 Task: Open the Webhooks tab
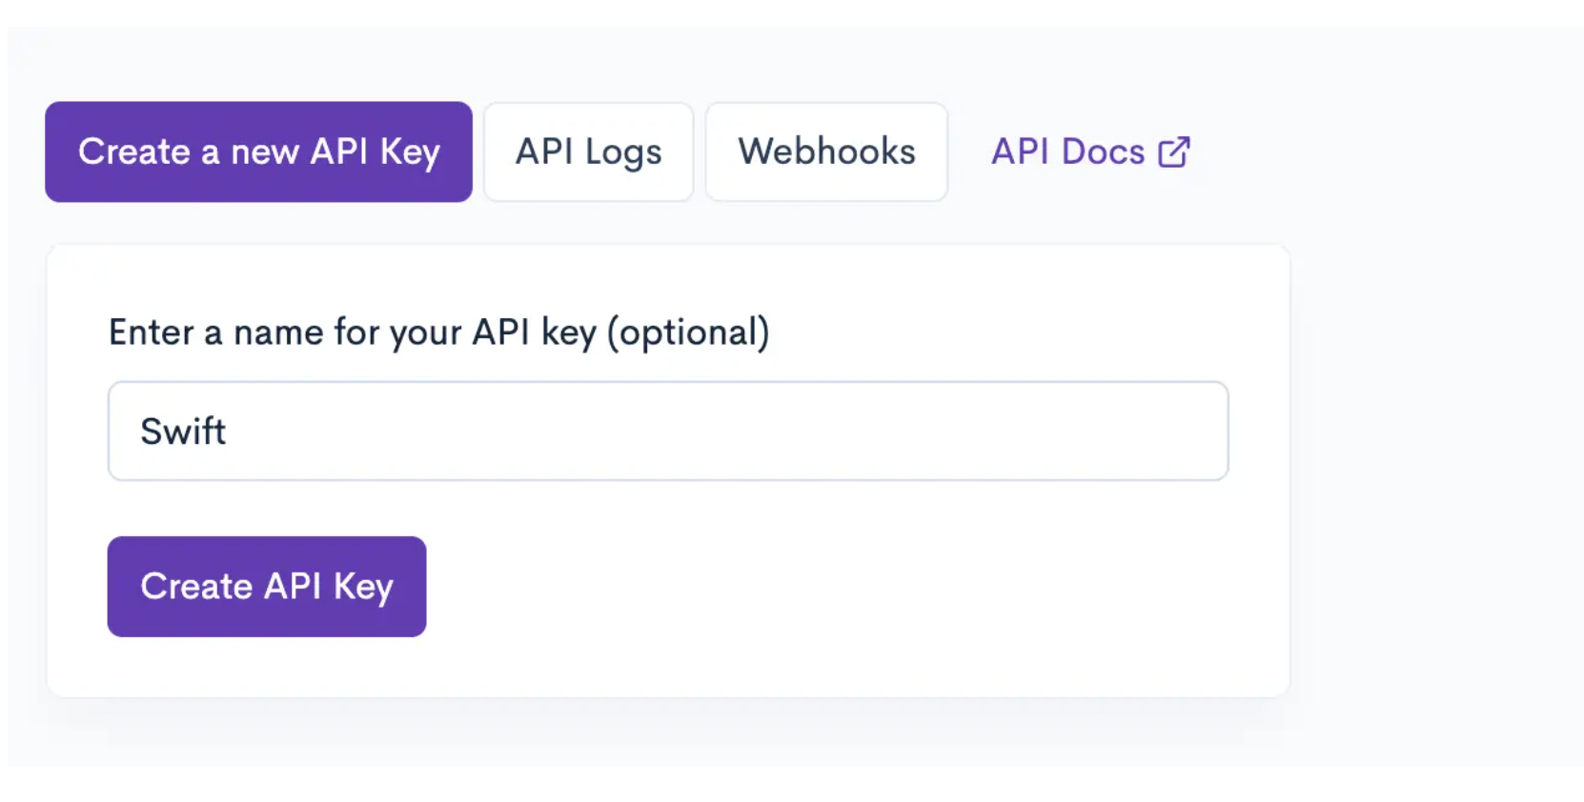coord(826,152)
